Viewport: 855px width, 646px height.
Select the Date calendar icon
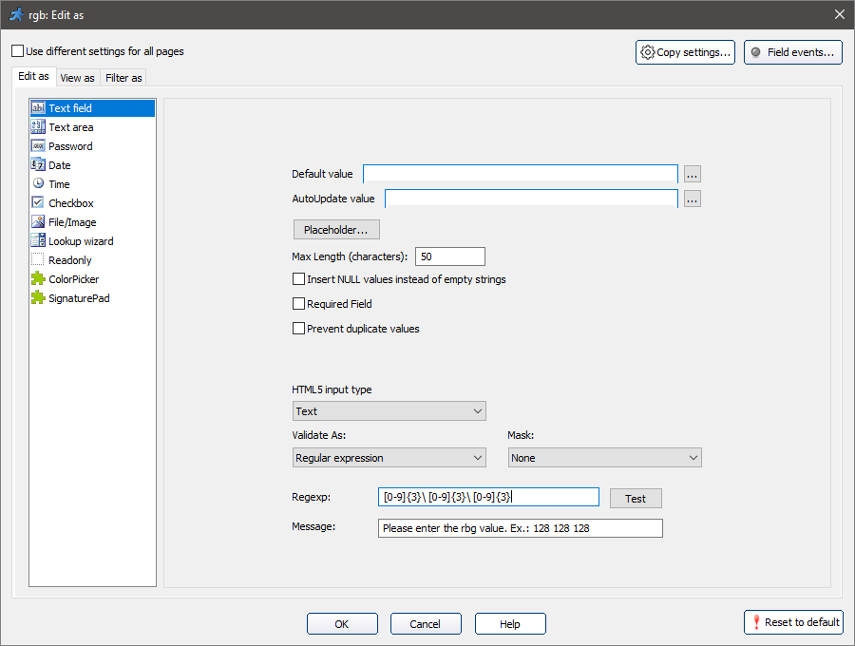38,165
